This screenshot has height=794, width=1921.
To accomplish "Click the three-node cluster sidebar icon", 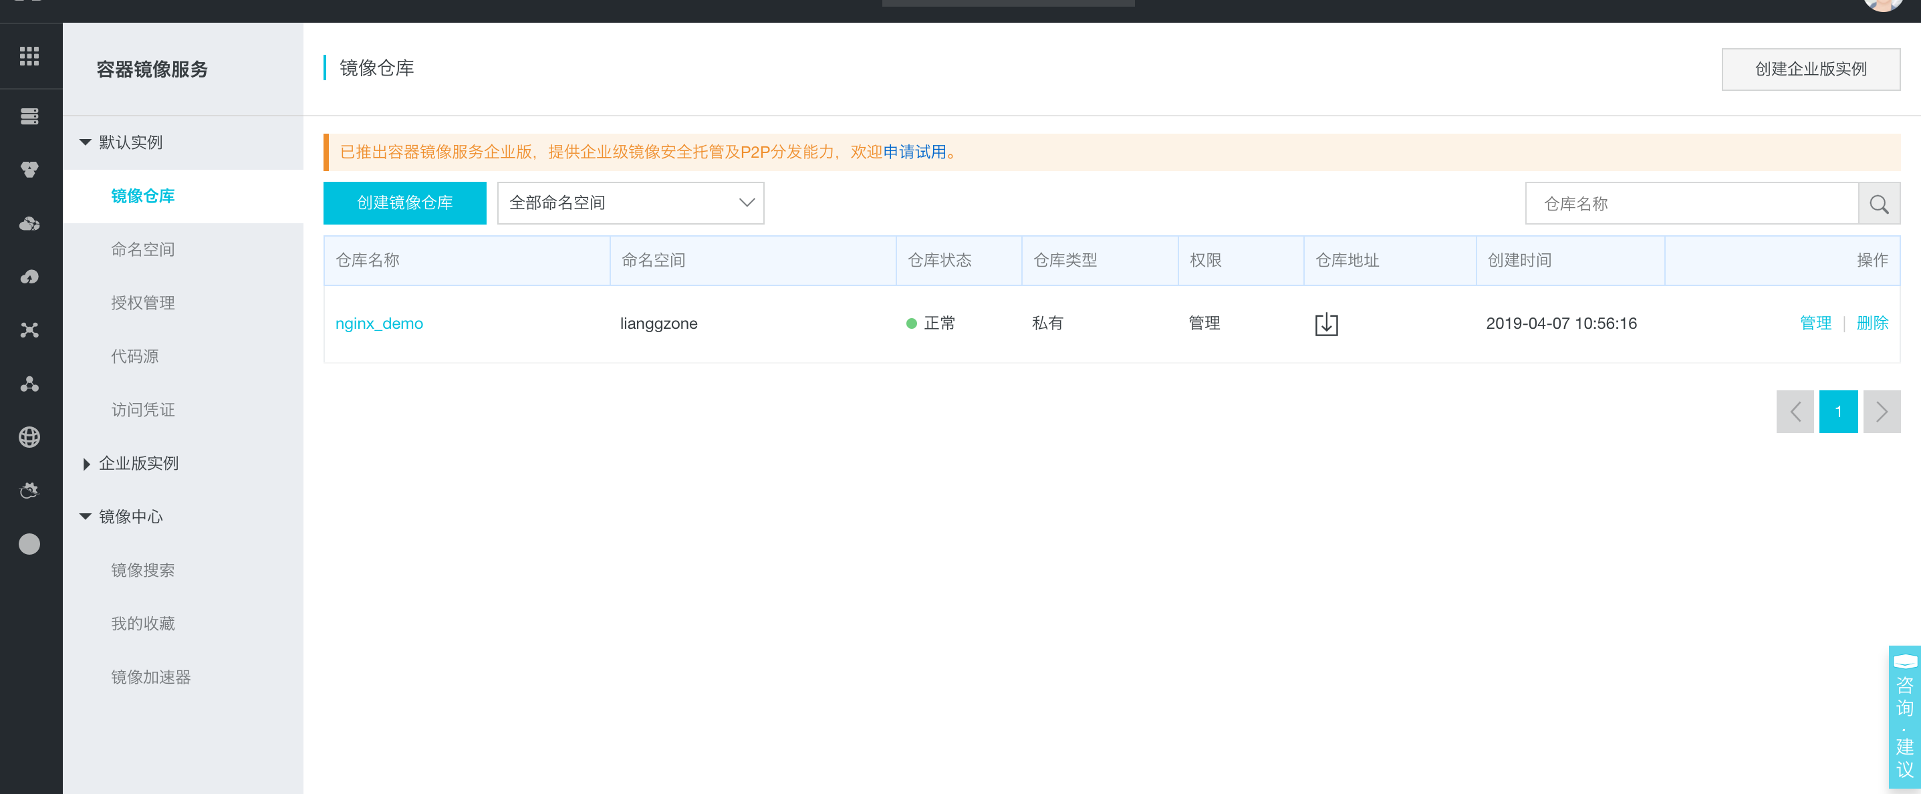I will (x=29, y=384).
